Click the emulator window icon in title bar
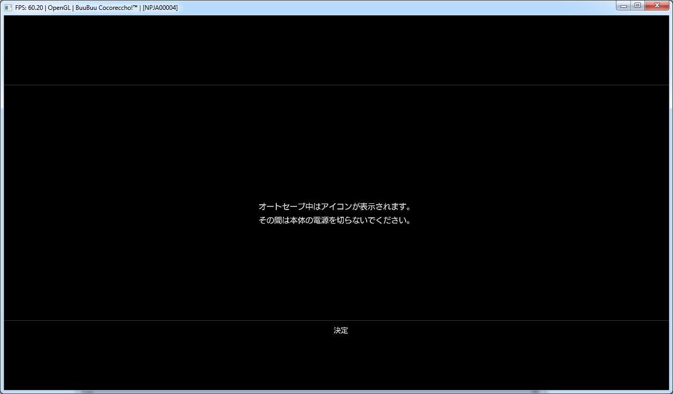Viewport: 673px width, 394px height. click(8, 7)
